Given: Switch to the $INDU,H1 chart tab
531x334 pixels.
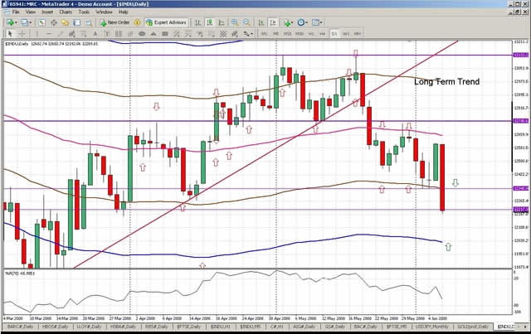Looking at the screenshot, I should [221, 327].
